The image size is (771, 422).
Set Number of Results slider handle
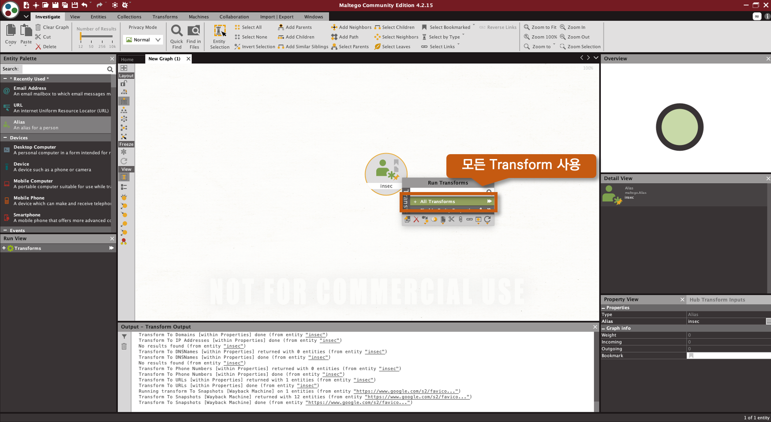[81, 37]
